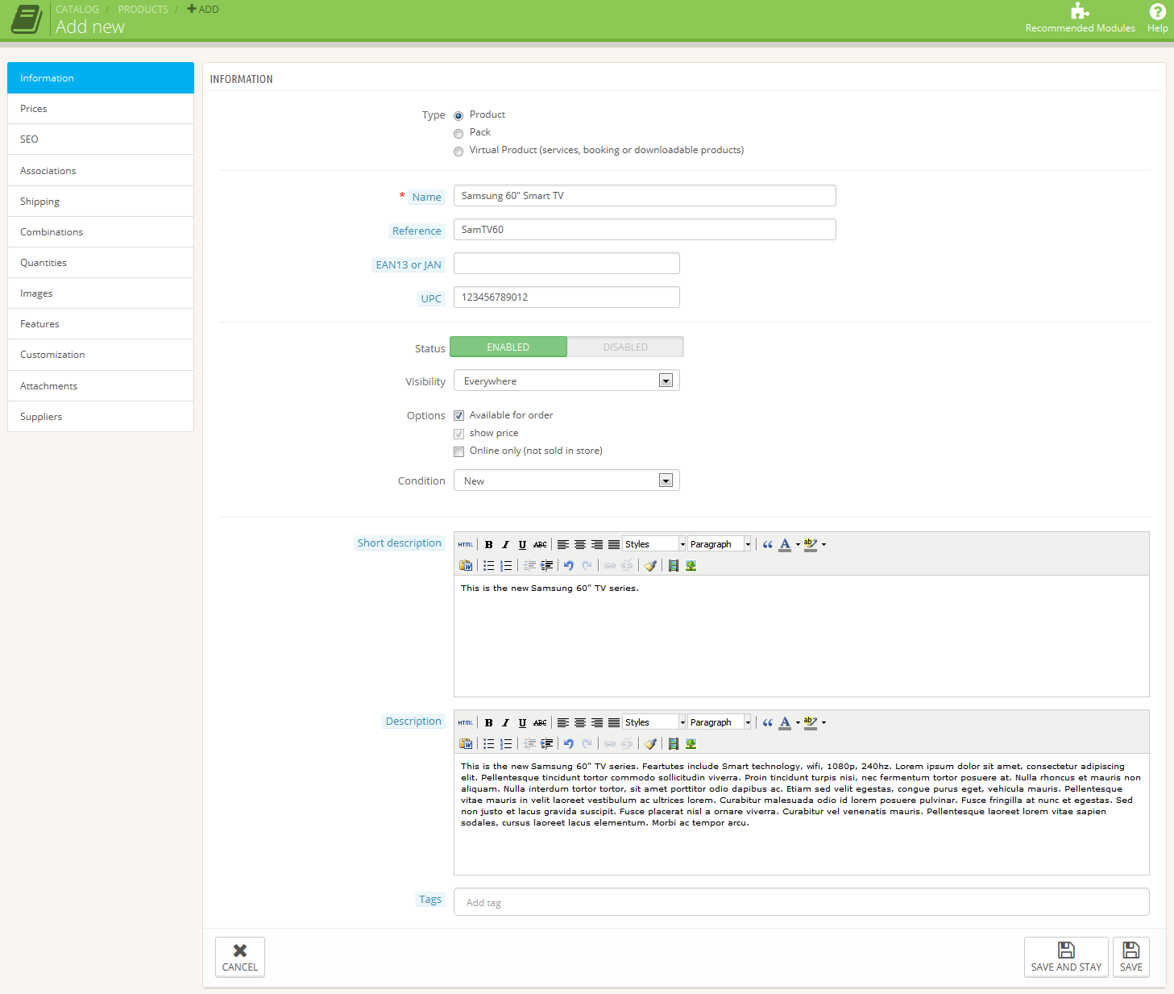The width and height of the screenshot is (1174, 994).
Task: Click blockquote icon in Short description toolbar
Action: pos(767,545)
